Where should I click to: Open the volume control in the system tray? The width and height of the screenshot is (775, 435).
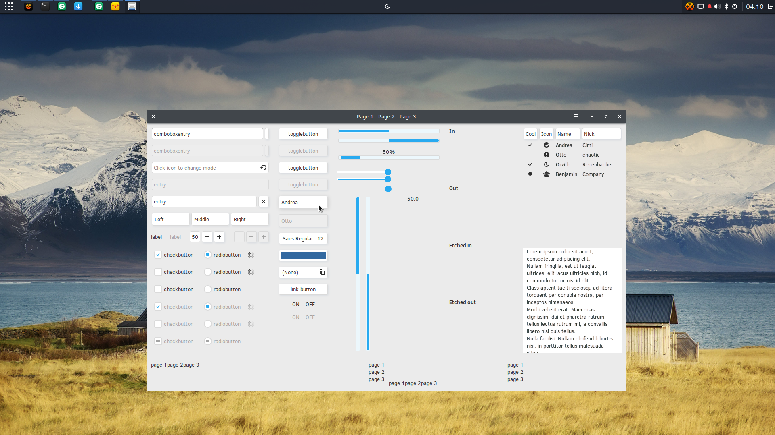tap(717, 6)
